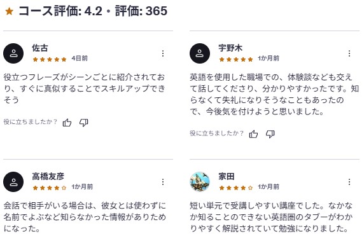364x241 pixels.
Task: Open three-dot menu for 佐古's review
Action: click(x=163, y=53)
